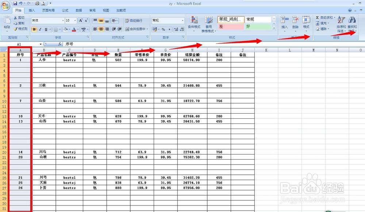
Task: Click the quick print printer icon
Action: coord(37,3)
